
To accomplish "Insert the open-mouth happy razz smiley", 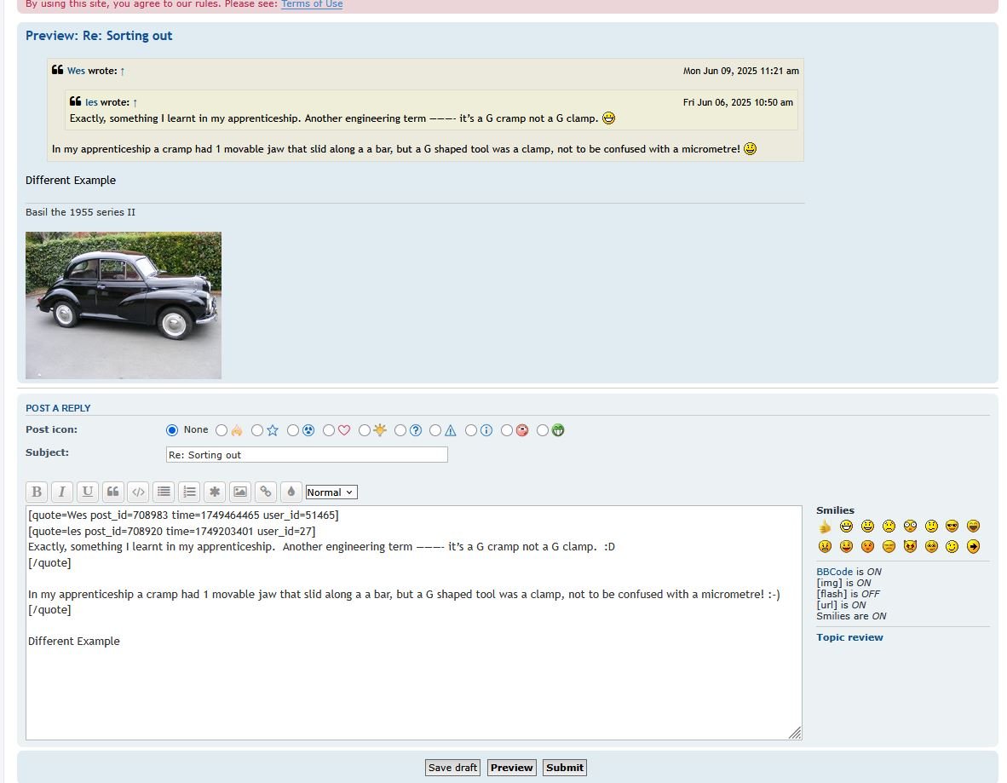I will [x=847, y=547].
